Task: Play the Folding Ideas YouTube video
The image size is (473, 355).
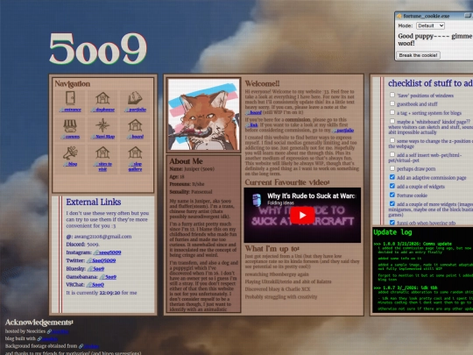Action: pos(302,215)
